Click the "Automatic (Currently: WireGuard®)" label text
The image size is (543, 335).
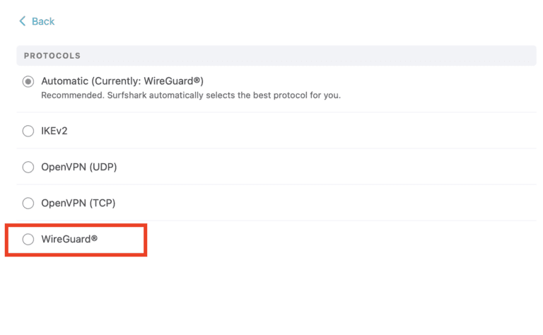tap(122, 81)
